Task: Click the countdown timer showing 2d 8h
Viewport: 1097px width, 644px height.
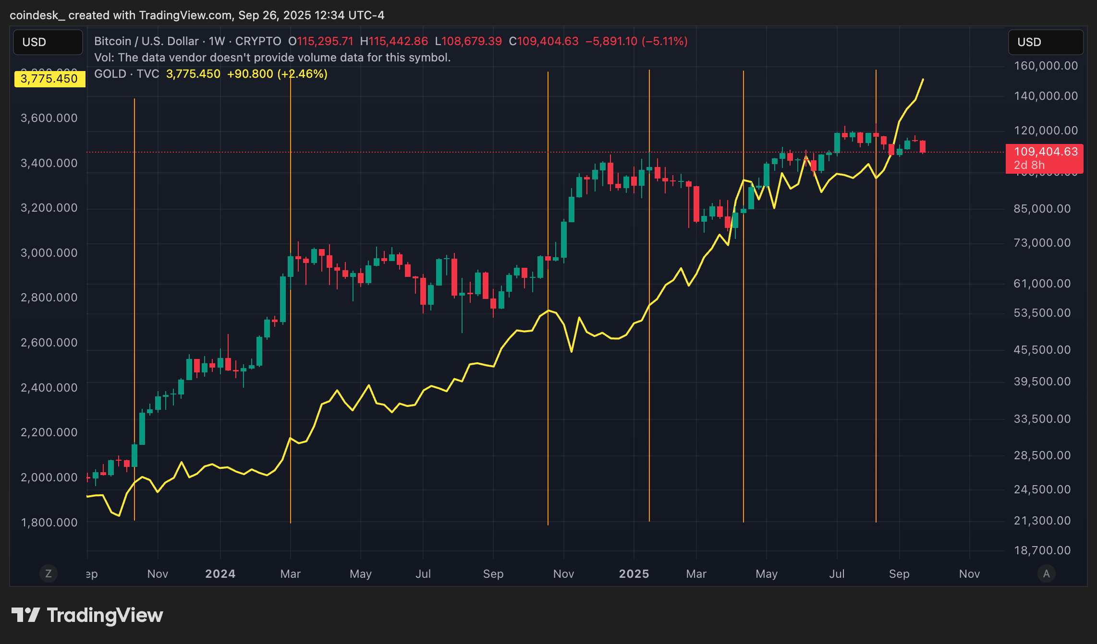Action: pos(1029,165)
